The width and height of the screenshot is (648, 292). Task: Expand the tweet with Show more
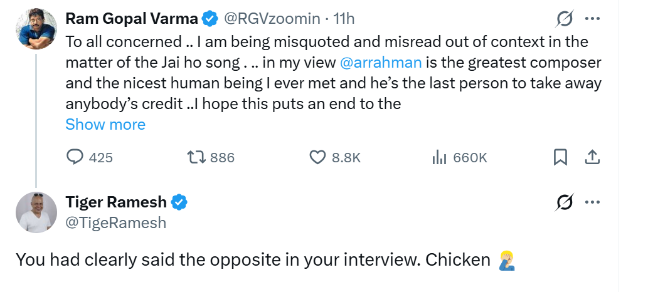coord(105,124)
